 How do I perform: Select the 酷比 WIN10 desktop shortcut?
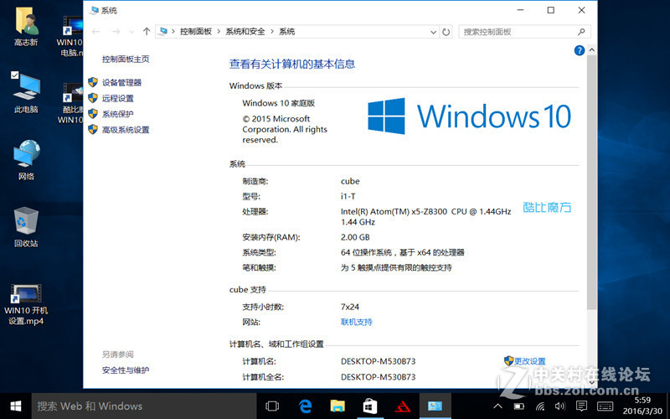(x=70, y=103)
